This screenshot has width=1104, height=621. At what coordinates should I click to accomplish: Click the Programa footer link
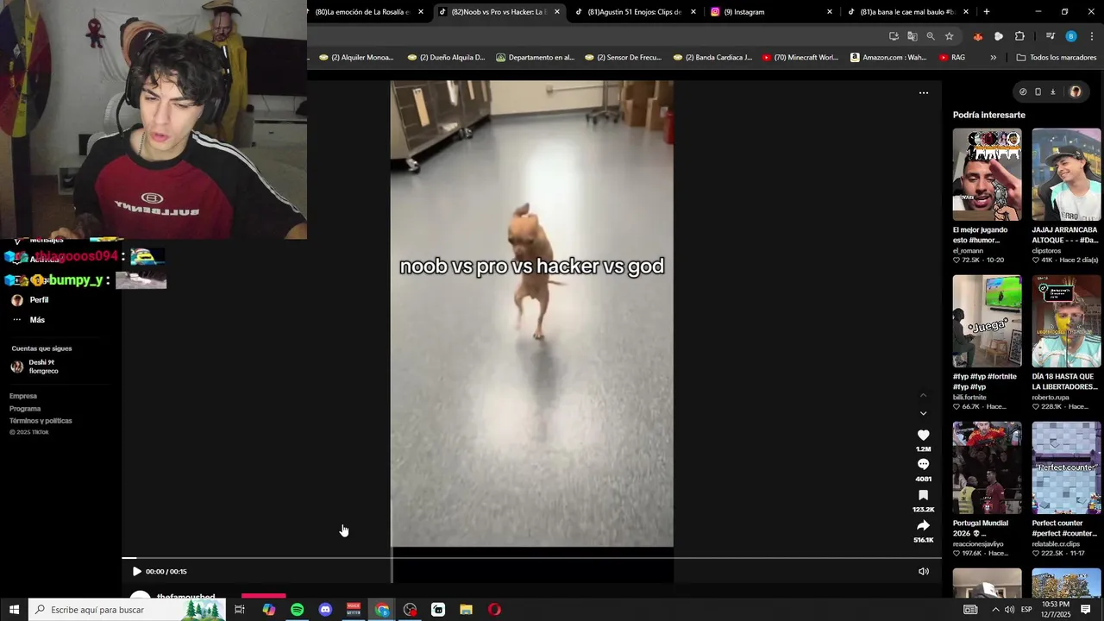(25, 409)
